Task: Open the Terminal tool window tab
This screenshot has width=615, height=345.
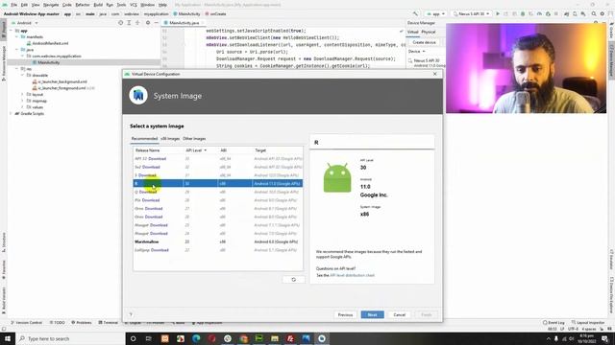Action: pyautogui.click(x=109, y=323)
